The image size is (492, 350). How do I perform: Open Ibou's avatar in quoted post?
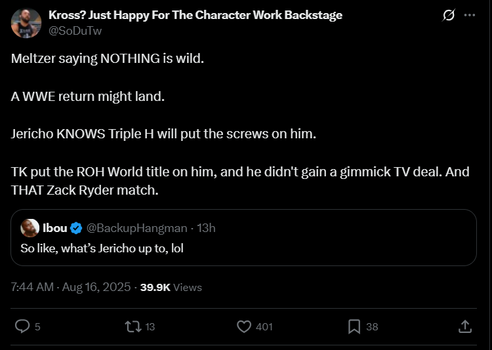[x=30, y=228]
